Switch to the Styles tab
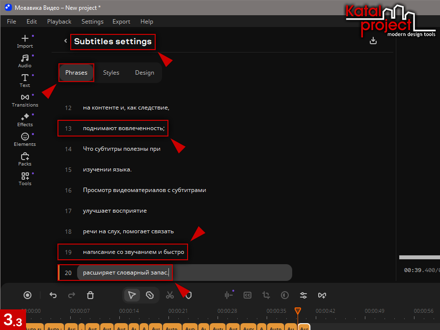Viewport: 440px width, 330px height. click(x=111, y=73)
